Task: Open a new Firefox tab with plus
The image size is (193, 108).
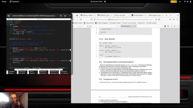Action: [x=166, y=15]
